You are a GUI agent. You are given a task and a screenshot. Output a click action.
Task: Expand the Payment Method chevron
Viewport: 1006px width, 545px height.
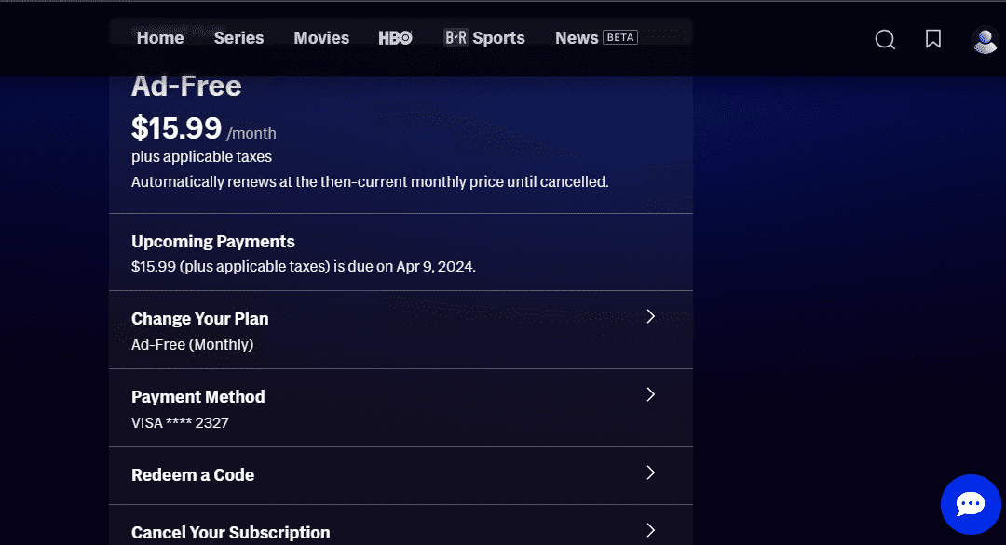point(651,394)
